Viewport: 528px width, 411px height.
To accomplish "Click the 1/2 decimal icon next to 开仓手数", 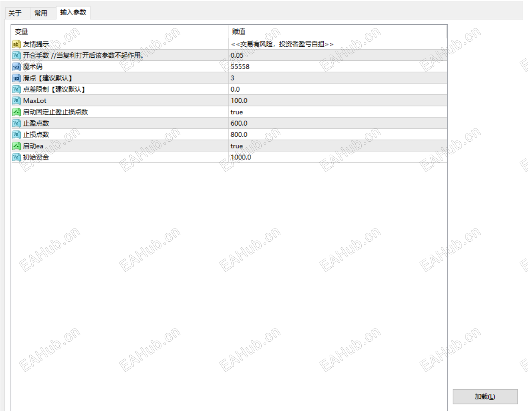I will [x=16, y=55].
